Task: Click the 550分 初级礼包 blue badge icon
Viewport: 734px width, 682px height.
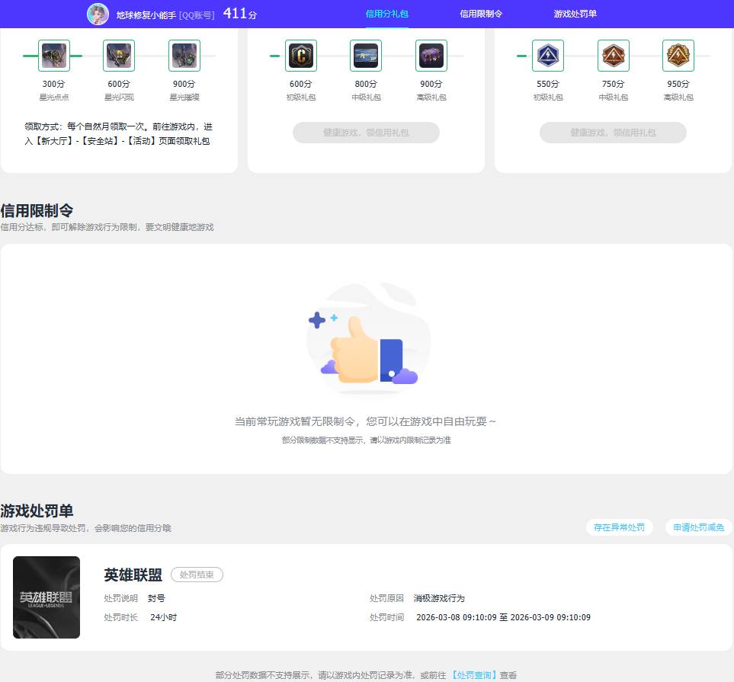Action: [x=548, y=56]
